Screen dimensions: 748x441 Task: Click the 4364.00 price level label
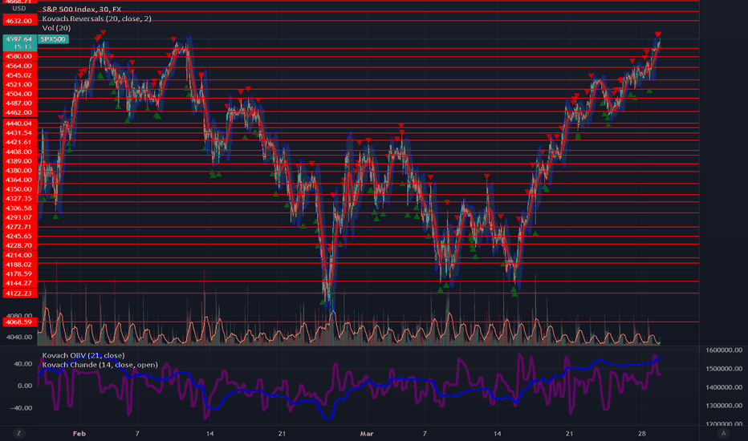pos(19,180)
